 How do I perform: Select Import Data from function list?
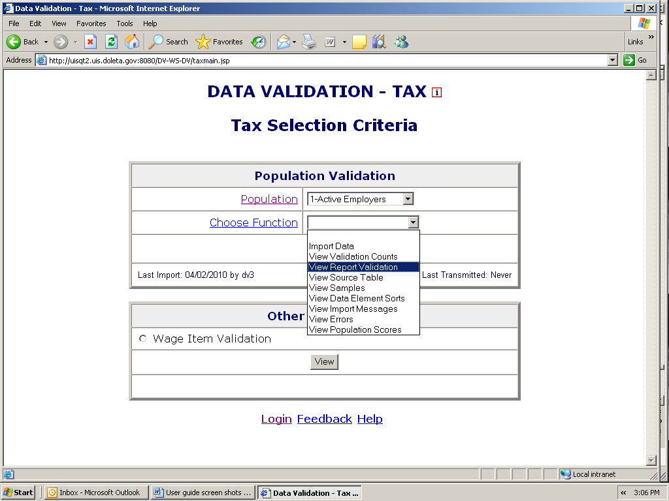coord(363,246)
